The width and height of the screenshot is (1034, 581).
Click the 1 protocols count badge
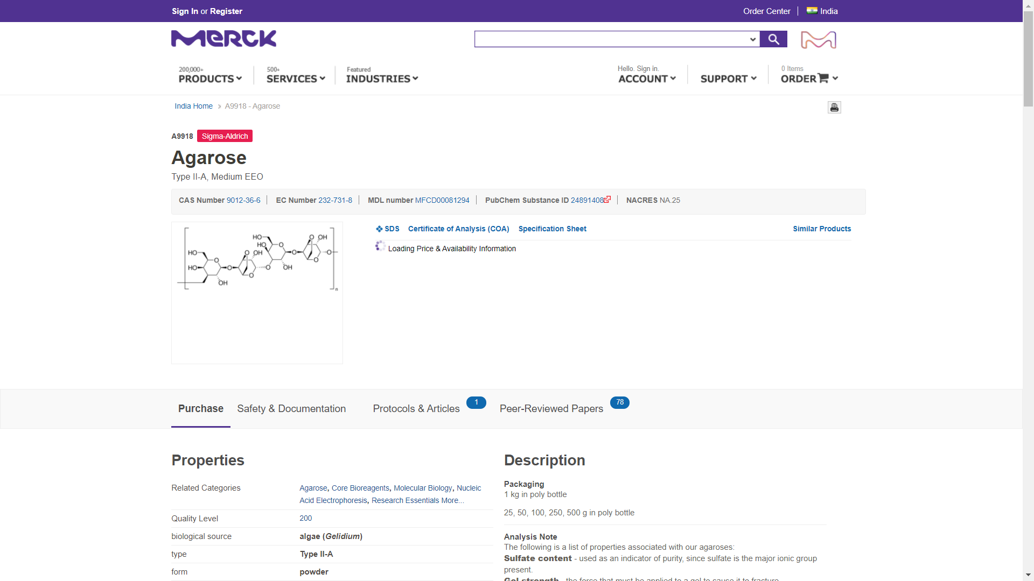tap(476, 402)
